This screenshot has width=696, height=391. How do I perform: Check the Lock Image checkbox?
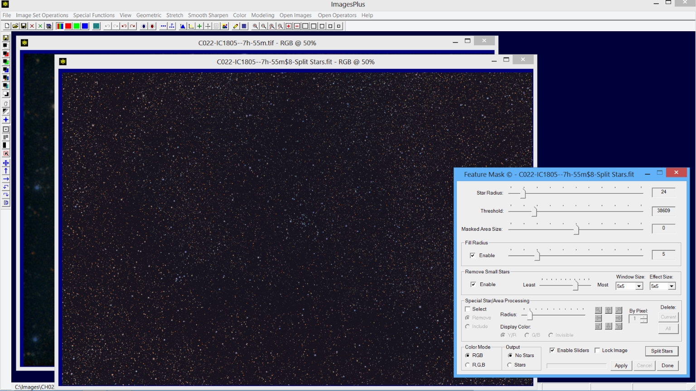coord(597,350)
